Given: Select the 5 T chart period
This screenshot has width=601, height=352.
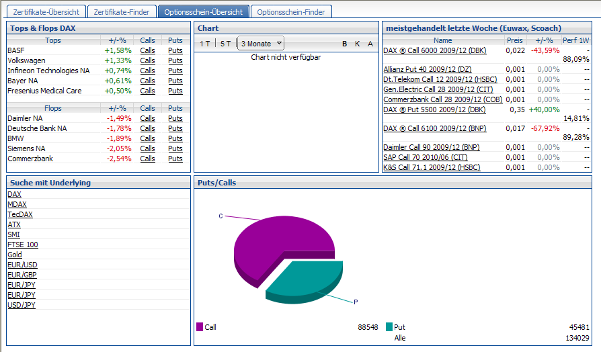Looking at the screenshot, I should [x=225, y=44].
